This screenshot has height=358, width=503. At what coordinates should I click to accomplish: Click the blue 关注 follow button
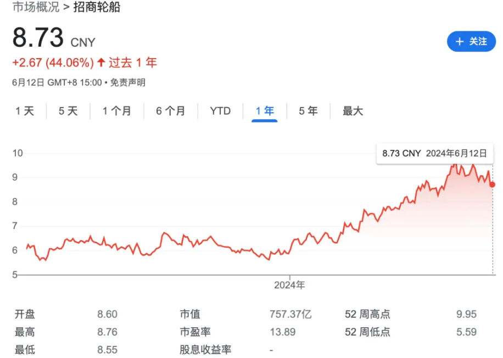(x=471, y=41)
